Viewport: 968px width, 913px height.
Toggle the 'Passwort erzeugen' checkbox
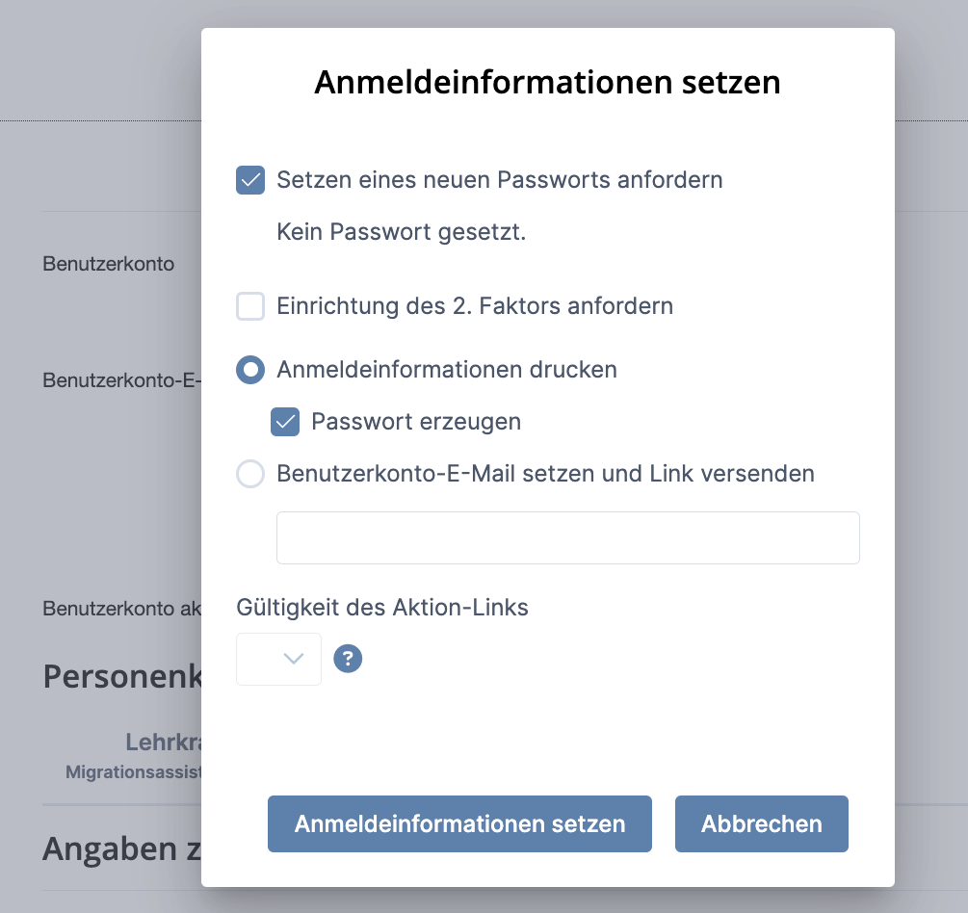coord(285,422)
